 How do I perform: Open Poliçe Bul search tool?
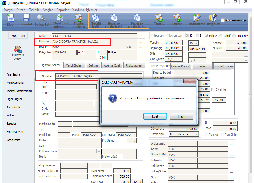[x=42, y=19]
